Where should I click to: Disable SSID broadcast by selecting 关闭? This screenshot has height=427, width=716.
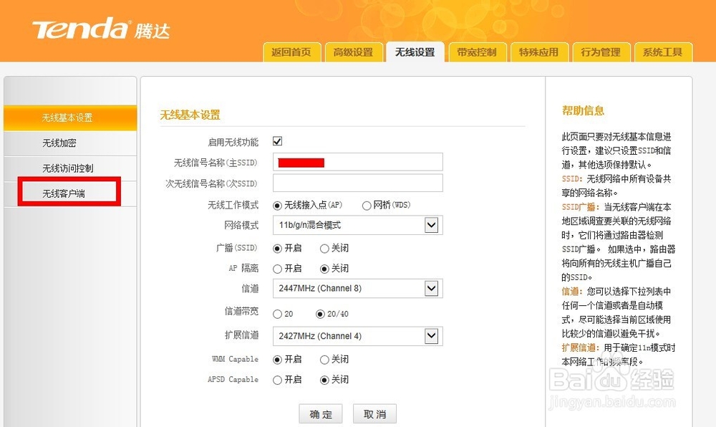pos(326,248)
